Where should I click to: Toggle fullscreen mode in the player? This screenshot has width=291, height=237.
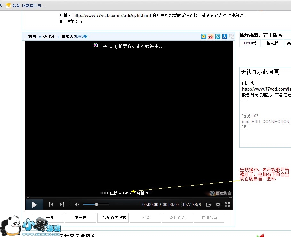[x=227, y=205]
